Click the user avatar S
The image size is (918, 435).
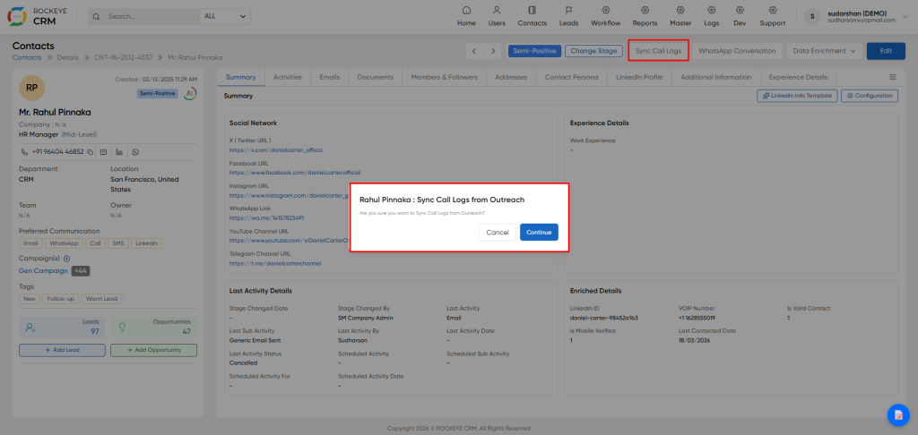811,16
